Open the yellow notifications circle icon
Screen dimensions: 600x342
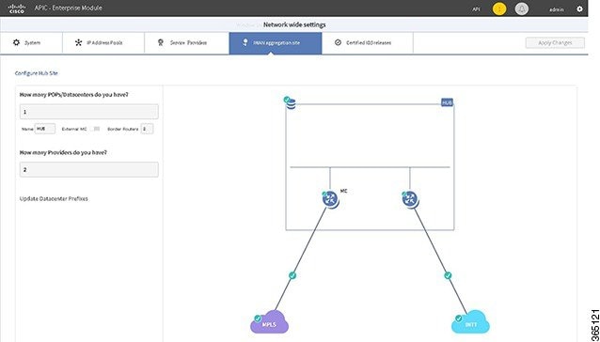click(499, 8)
